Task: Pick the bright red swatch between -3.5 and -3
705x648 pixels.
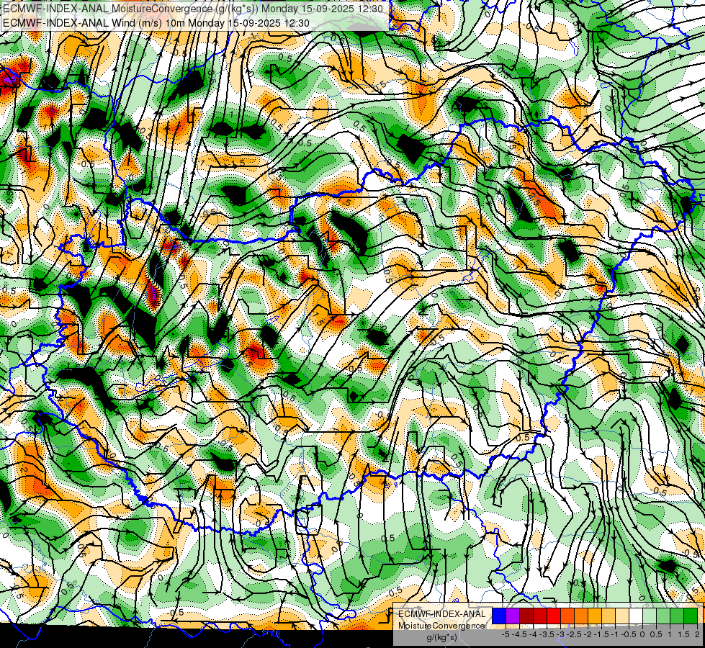Action: coord(554,616)
